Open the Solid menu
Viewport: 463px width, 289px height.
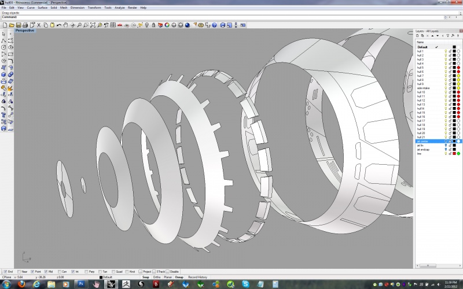pyautogui.click(x=53, y=8)
